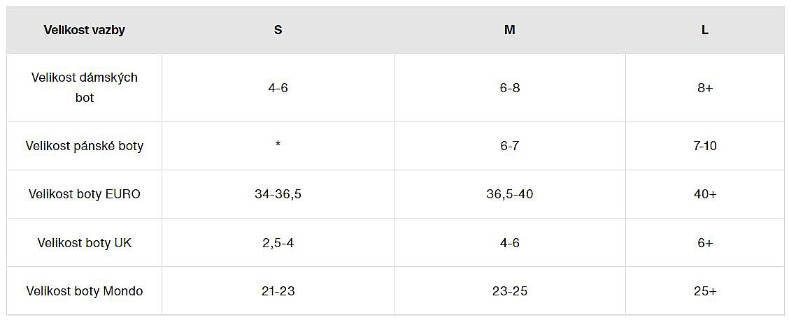
Task: Select the 'Velikost pánské boty' row label
Action: [x=84, y=146]
